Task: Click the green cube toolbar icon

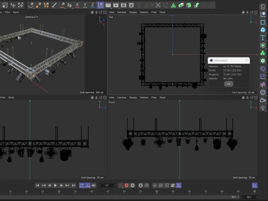Action: 189,5
